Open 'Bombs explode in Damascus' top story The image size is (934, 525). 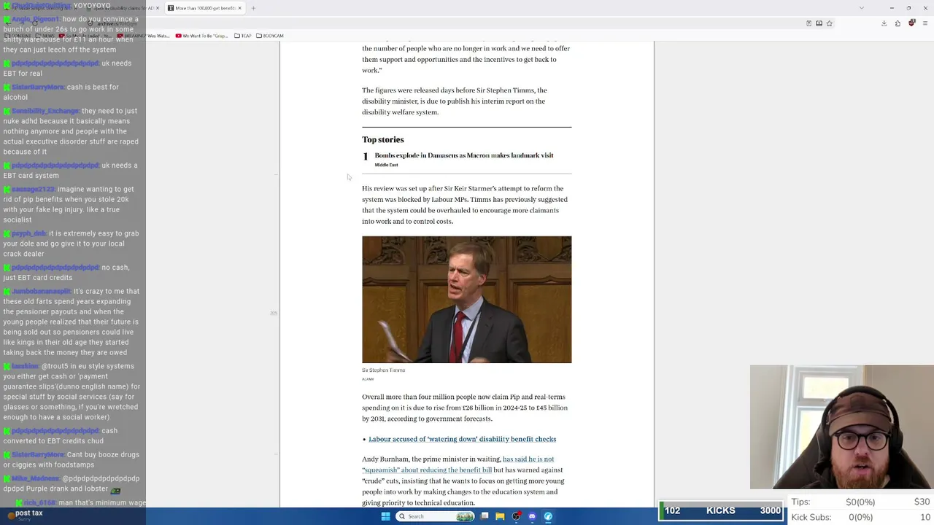click(464, 155)
